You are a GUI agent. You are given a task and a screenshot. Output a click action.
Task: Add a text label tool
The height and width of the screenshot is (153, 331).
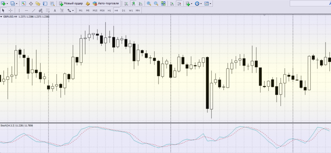[x=55, y=11]
